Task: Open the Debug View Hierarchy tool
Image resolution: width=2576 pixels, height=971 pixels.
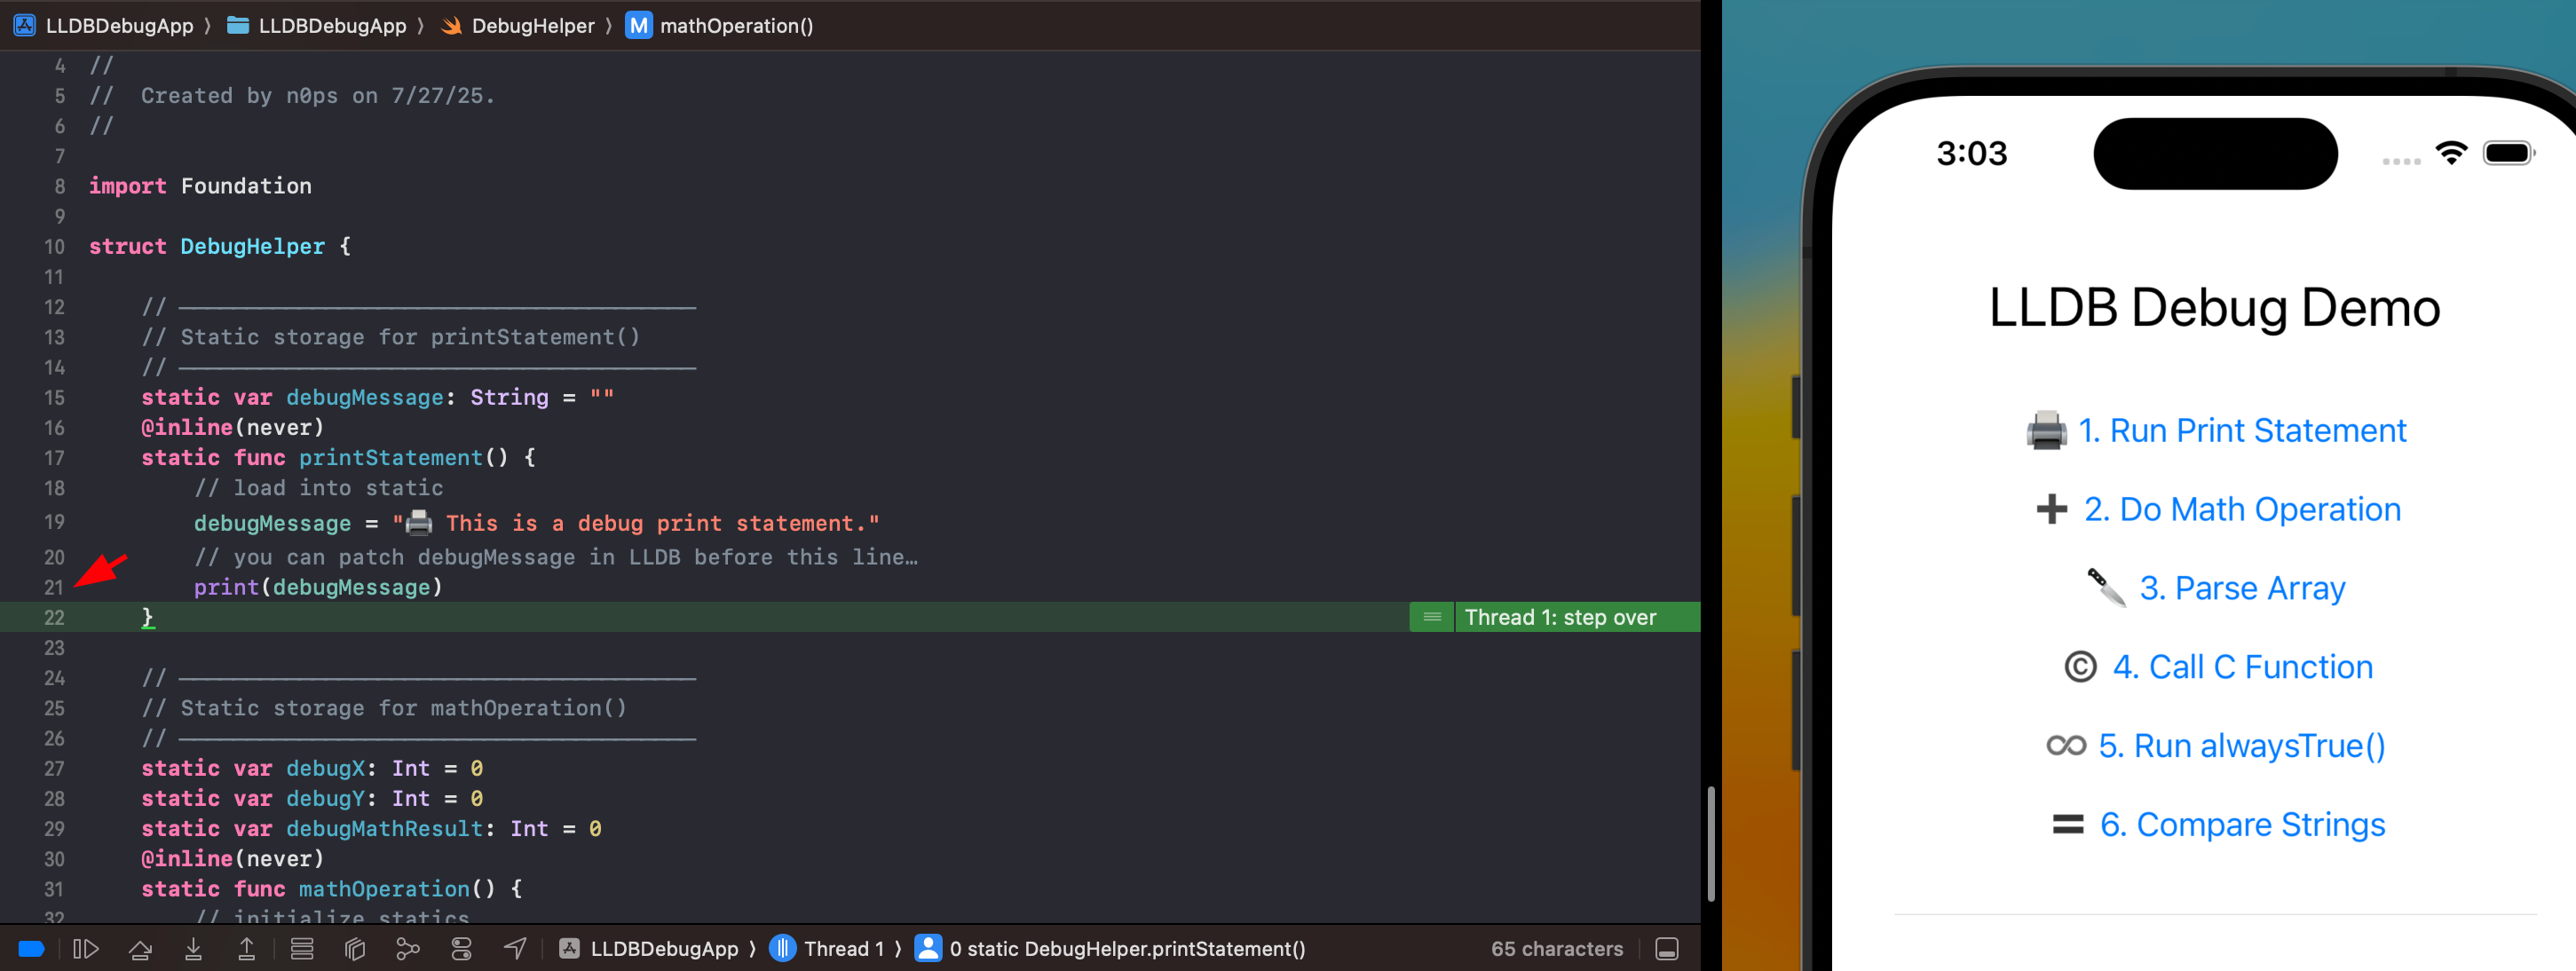Action: [x=355, y=949]
